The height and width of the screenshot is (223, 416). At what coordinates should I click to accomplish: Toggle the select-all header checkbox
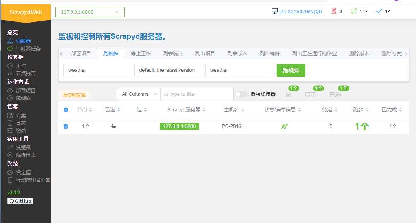tap(66, 110)
